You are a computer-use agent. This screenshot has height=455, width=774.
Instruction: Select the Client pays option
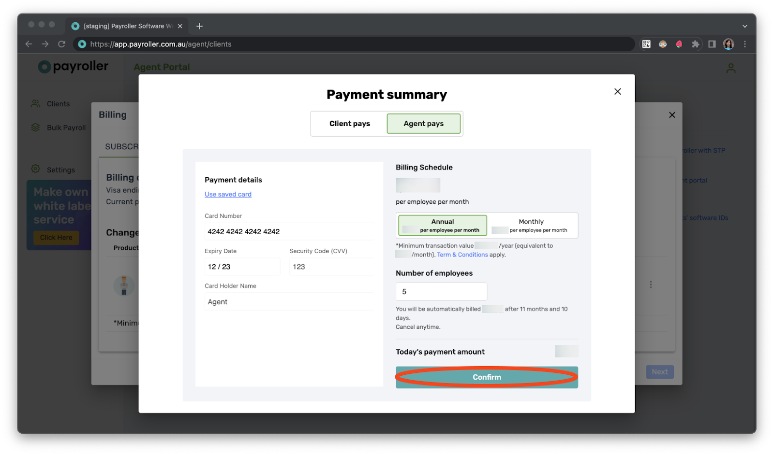(x=349, y=124)
